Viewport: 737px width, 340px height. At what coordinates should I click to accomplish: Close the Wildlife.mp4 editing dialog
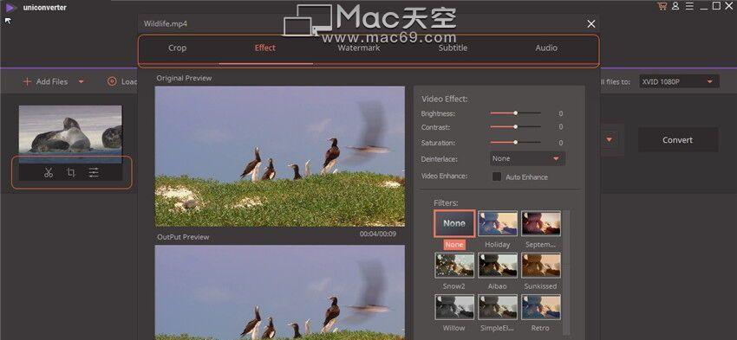(x=591, y=24)
